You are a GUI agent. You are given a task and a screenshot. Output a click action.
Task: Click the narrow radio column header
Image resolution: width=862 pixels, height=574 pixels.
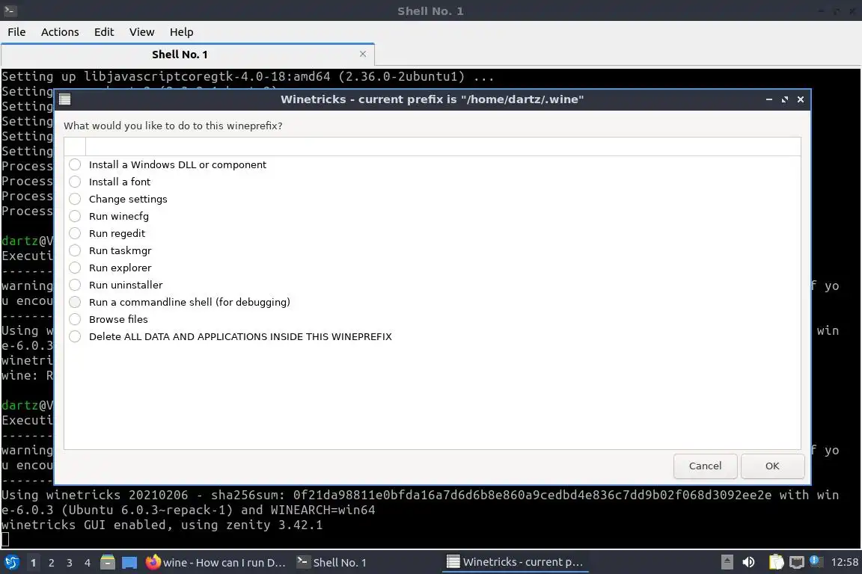click(75, 146)
